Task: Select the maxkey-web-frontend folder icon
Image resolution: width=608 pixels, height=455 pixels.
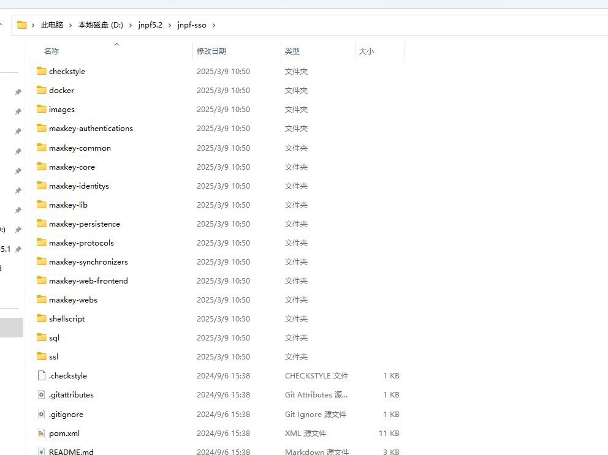Action: pos(42,280)
